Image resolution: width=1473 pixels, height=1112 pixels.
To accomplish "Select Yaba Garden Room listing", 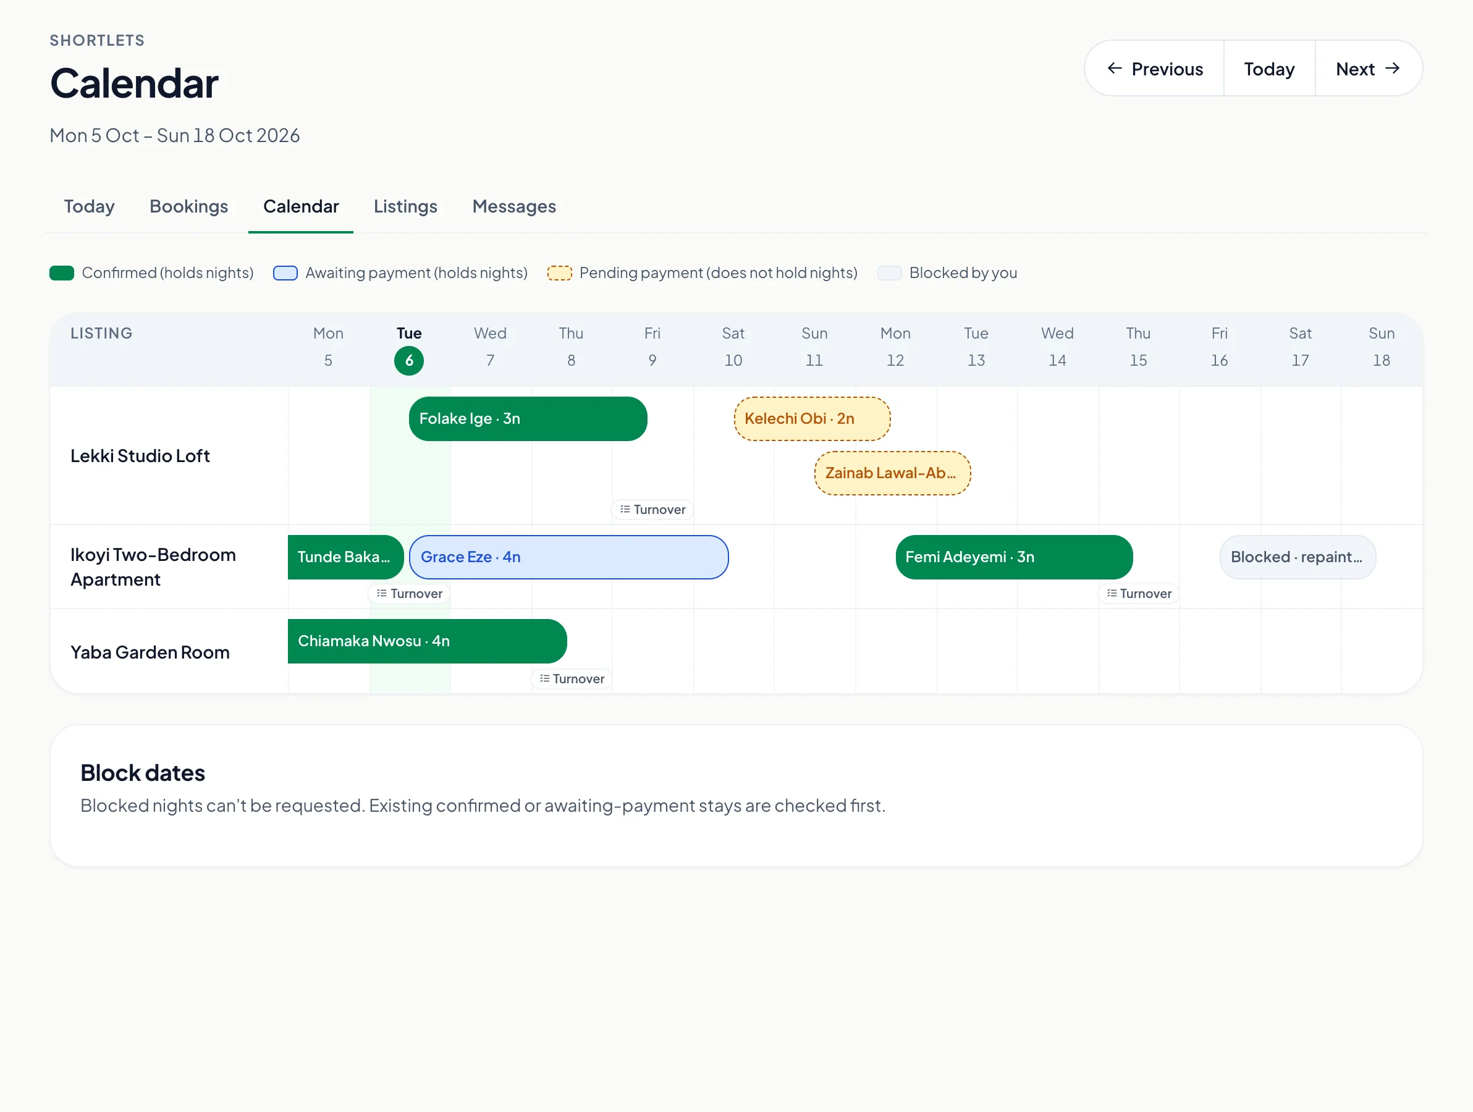I will (x=150, y=652).
